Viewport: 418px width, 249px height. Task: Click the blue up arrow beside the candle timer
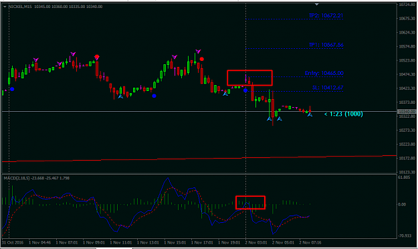[310, 114]
